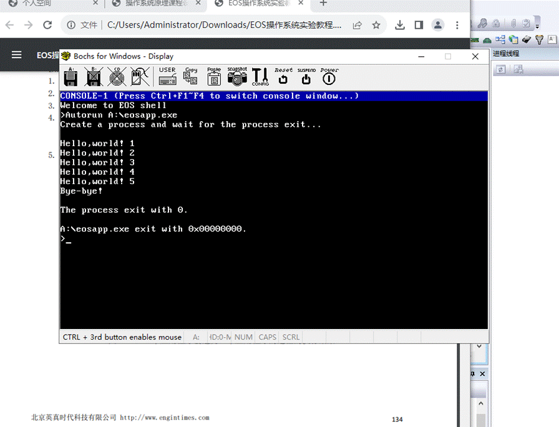Click the USER keyboard shortcut button
The image size is (559, 427).
click(x=167, y=76)
